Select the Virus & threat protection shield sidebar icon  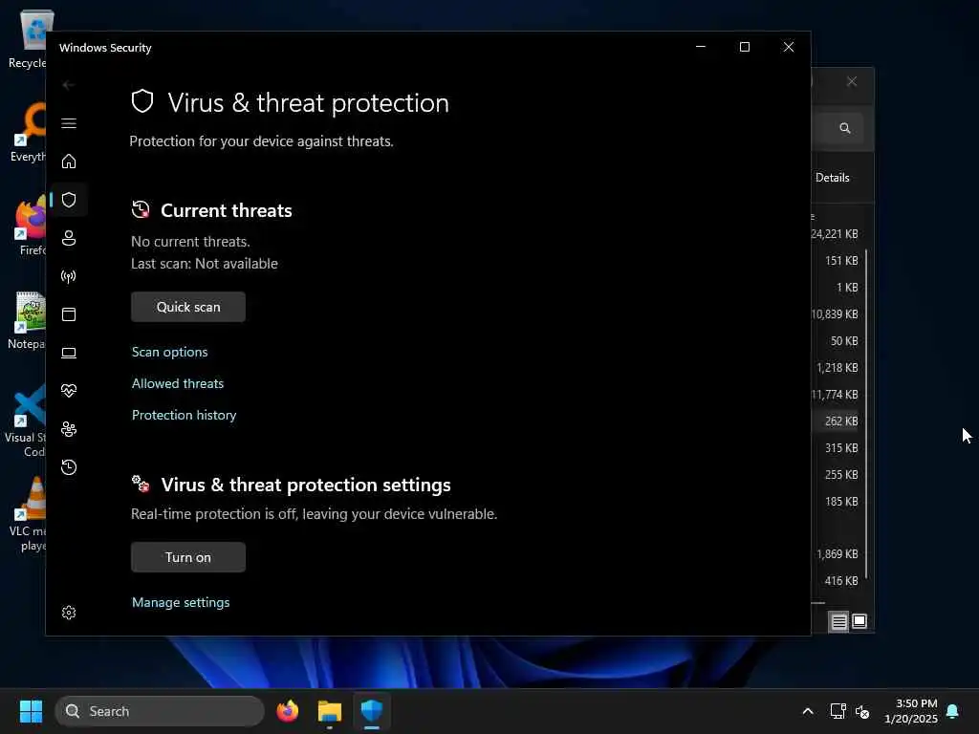[69, 200]
